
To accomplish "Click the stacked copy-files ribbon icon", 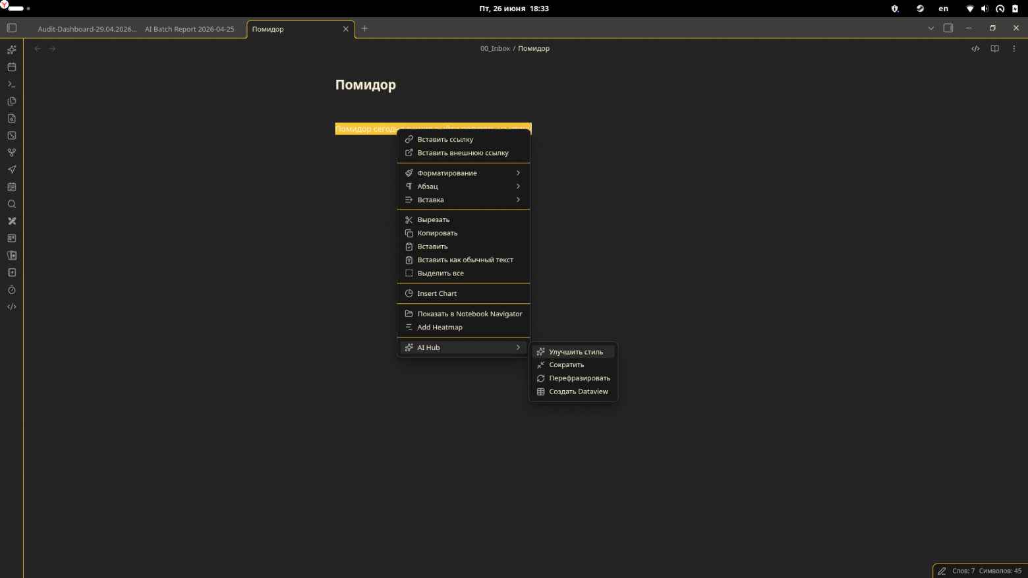I will pyautogui.click(x=11, y=101).
